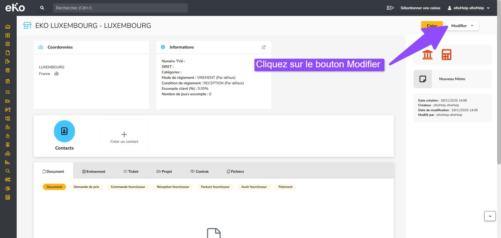
Task: Open Informations external link icon
Action: 264,47
